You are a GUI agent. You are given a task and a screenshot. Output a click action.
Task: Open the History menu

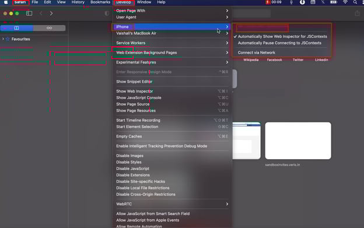coord(78,2)
